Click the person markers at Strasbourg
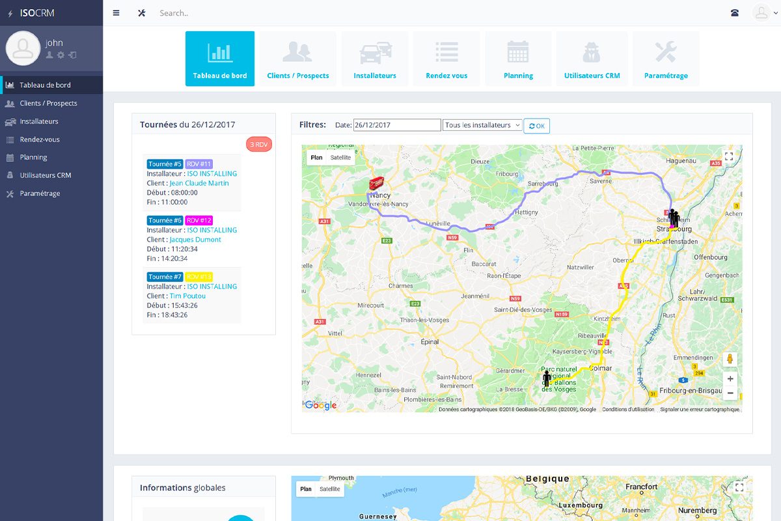Screen dimensions: 781x521 [674, 218]
